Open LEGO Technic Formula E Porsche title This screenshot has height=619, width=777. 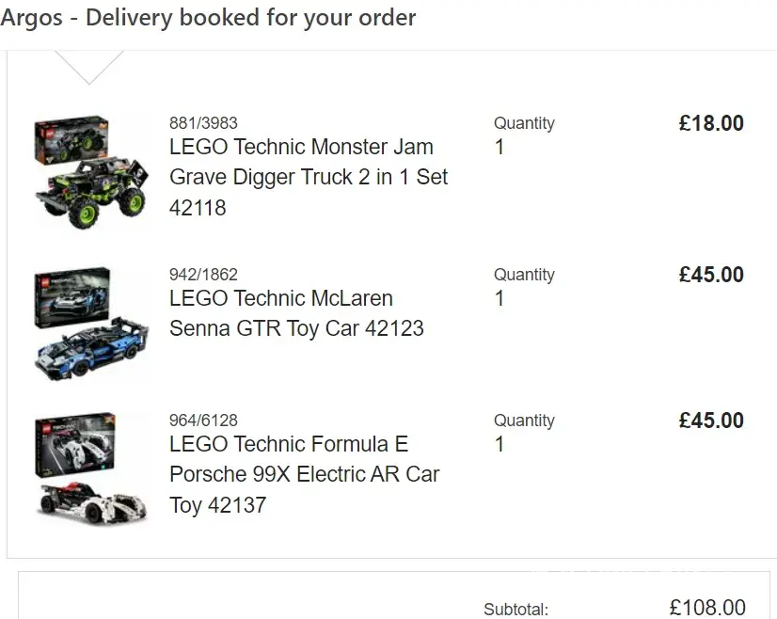[304, 474]
